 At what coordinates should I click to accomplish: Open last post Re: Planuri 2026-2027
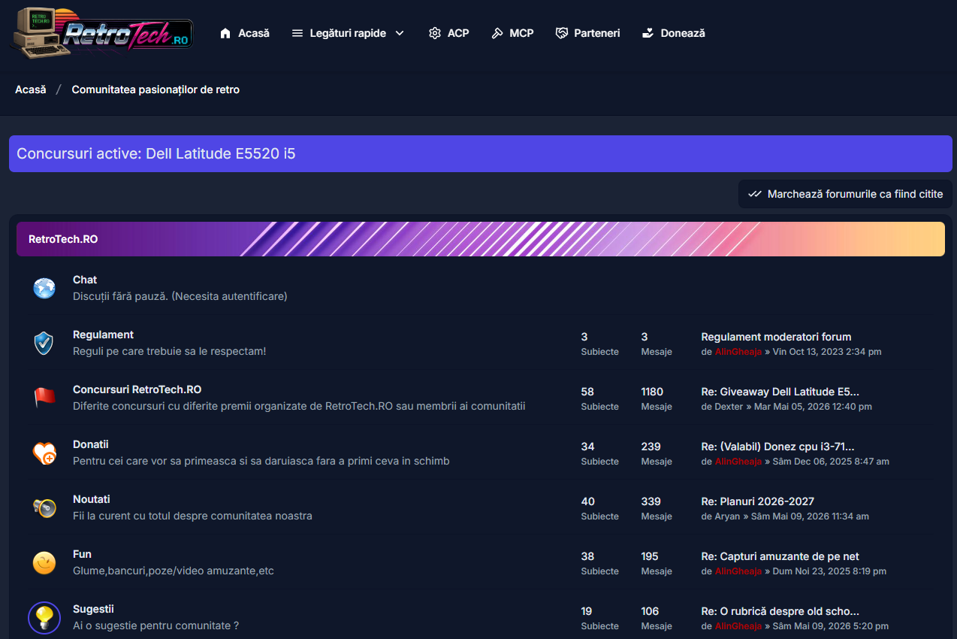tap(757, 501)
